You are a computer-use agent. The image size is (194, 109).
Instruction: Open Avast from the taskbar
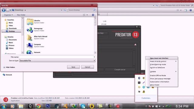coord(65,106)
